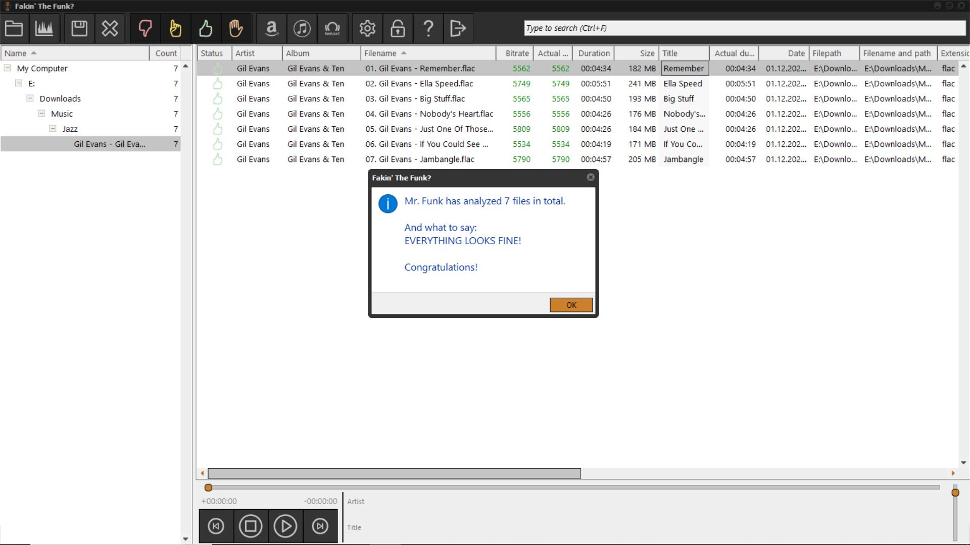
Task: Click the red thumbs-down filter icon
Action: point(145,28)
